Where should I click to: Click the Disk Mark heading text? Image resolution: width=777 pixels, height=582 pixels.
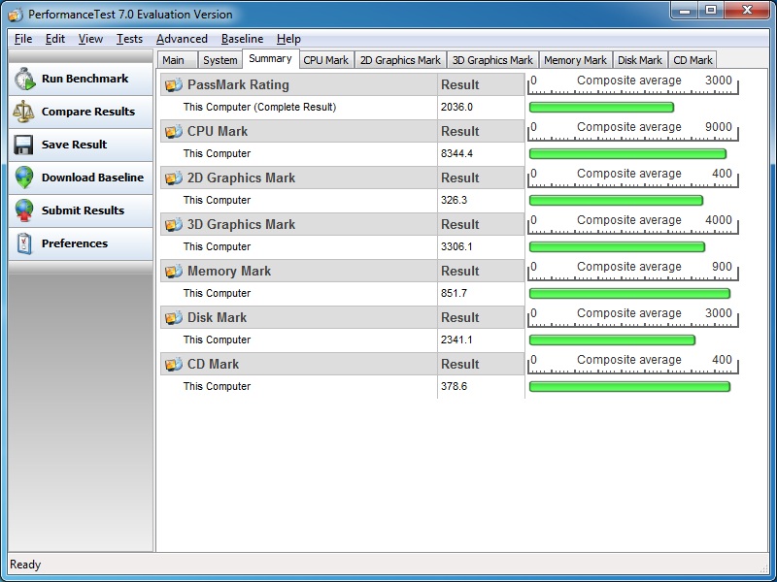pyautogui.click(x=217, y=317)
